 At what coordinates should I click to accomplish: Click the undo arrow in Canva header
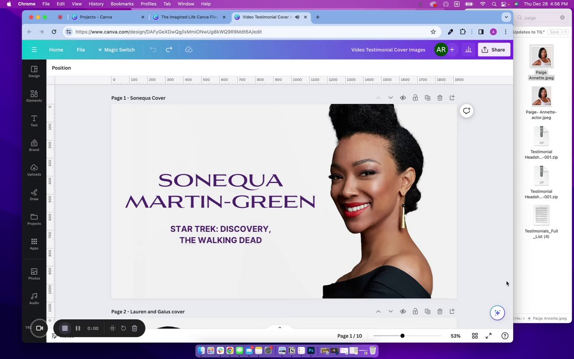coord(153,49)
